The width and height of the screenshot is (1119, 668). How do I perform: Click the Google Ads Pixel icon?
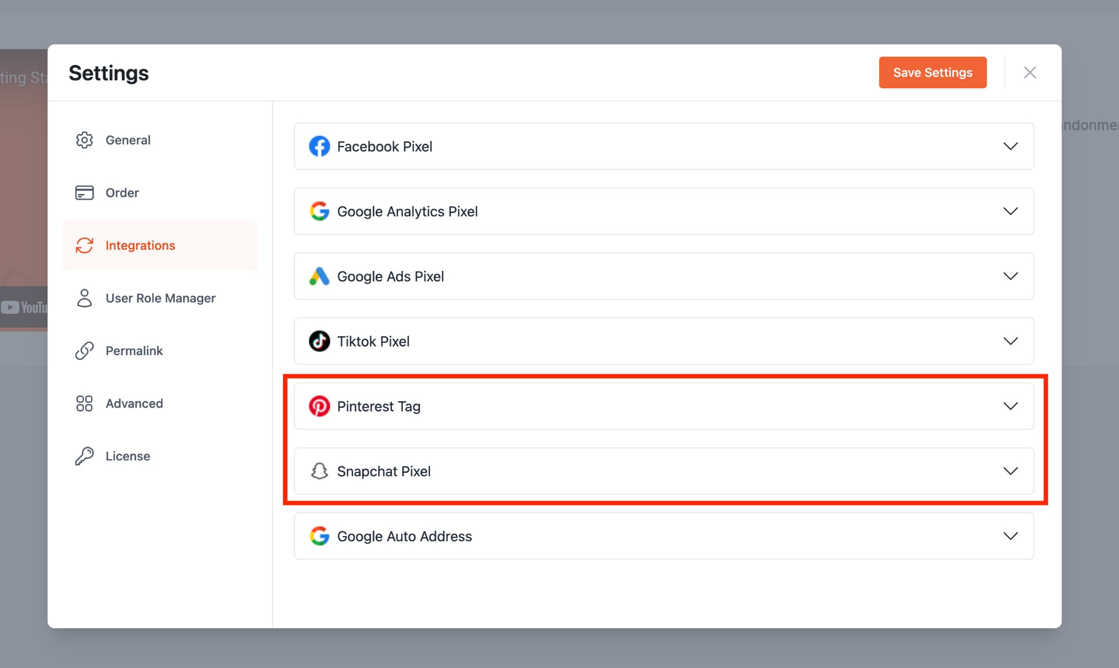320,276
